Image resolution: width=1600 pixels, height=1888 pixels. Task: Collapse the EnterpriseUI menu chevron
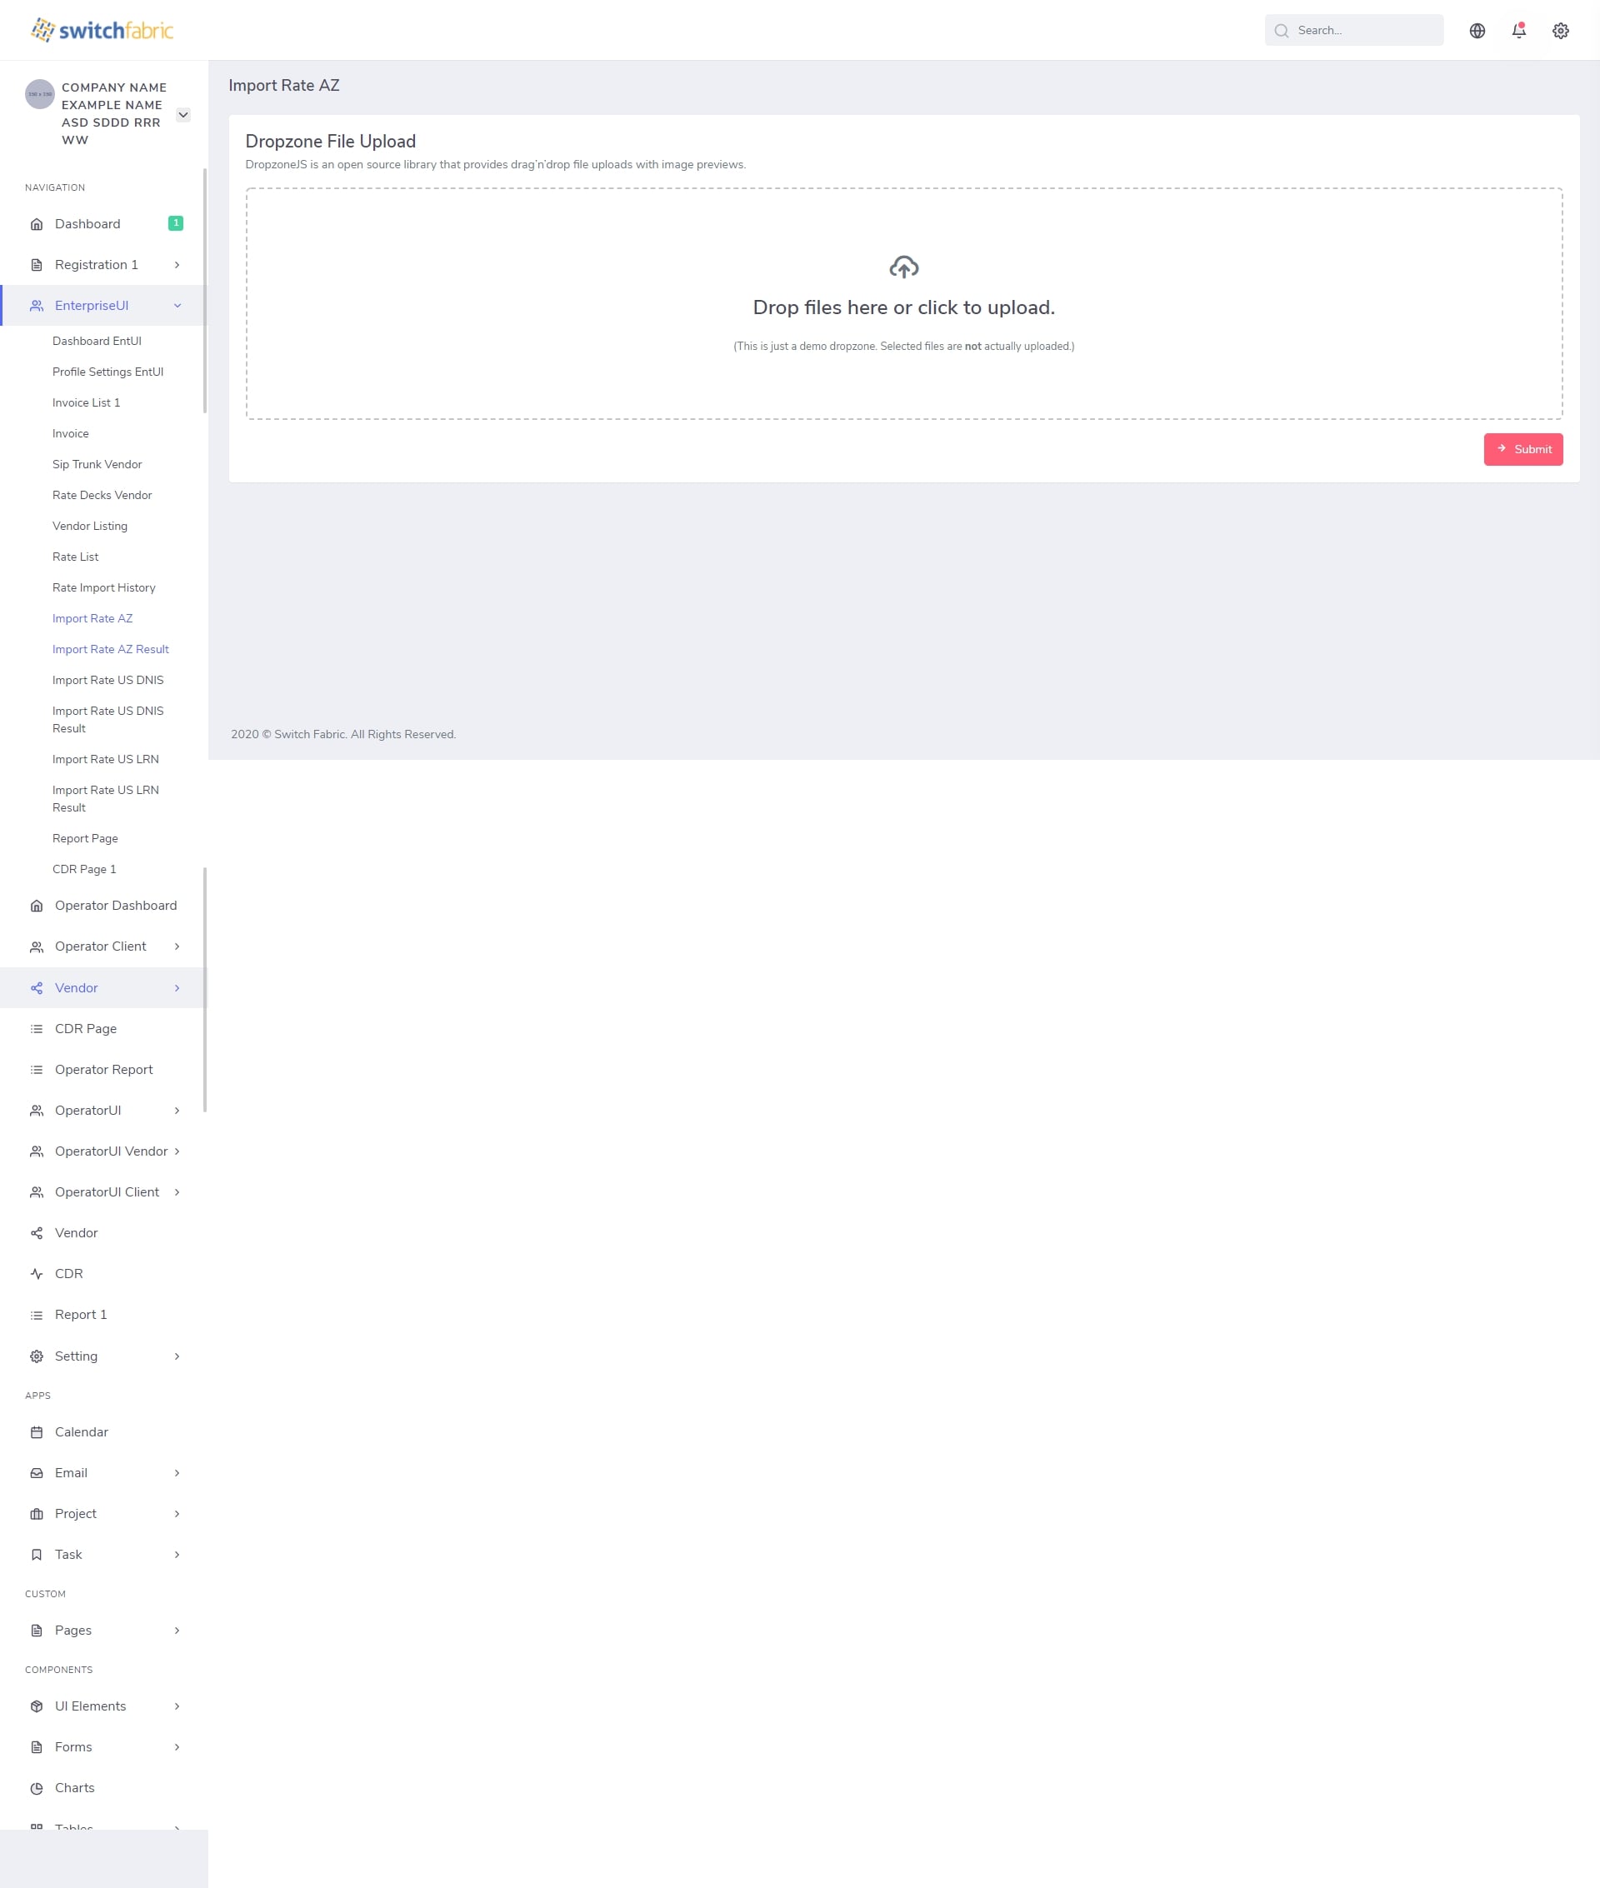[x=177, y=306]
